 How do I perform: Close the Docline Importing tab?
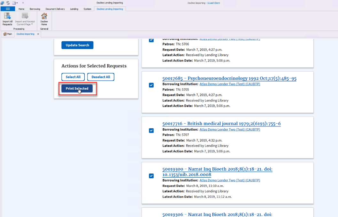(x=38, y=34)
